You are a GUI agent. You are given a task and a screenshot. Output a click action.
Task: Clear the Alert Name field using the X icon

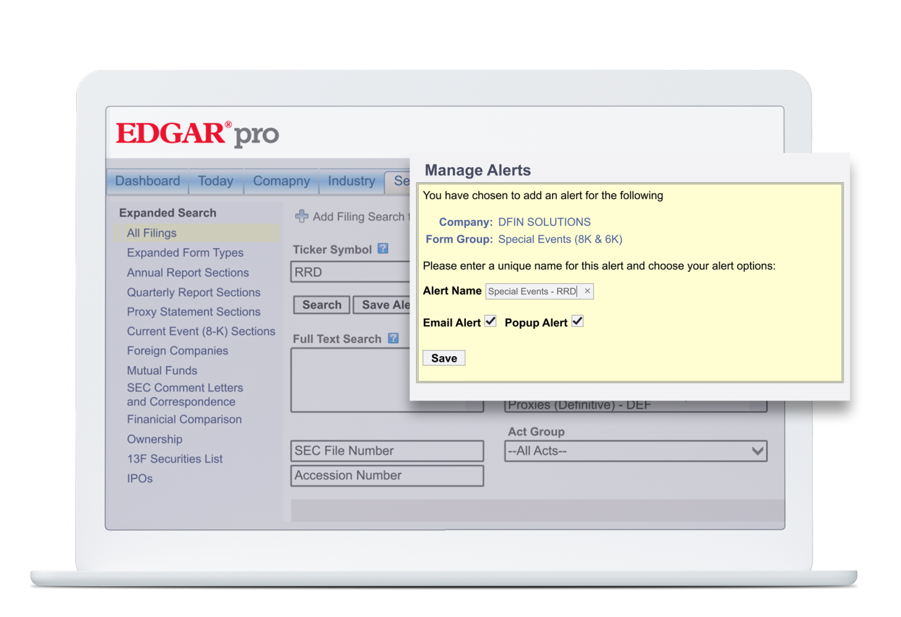[x=586, y=291]
